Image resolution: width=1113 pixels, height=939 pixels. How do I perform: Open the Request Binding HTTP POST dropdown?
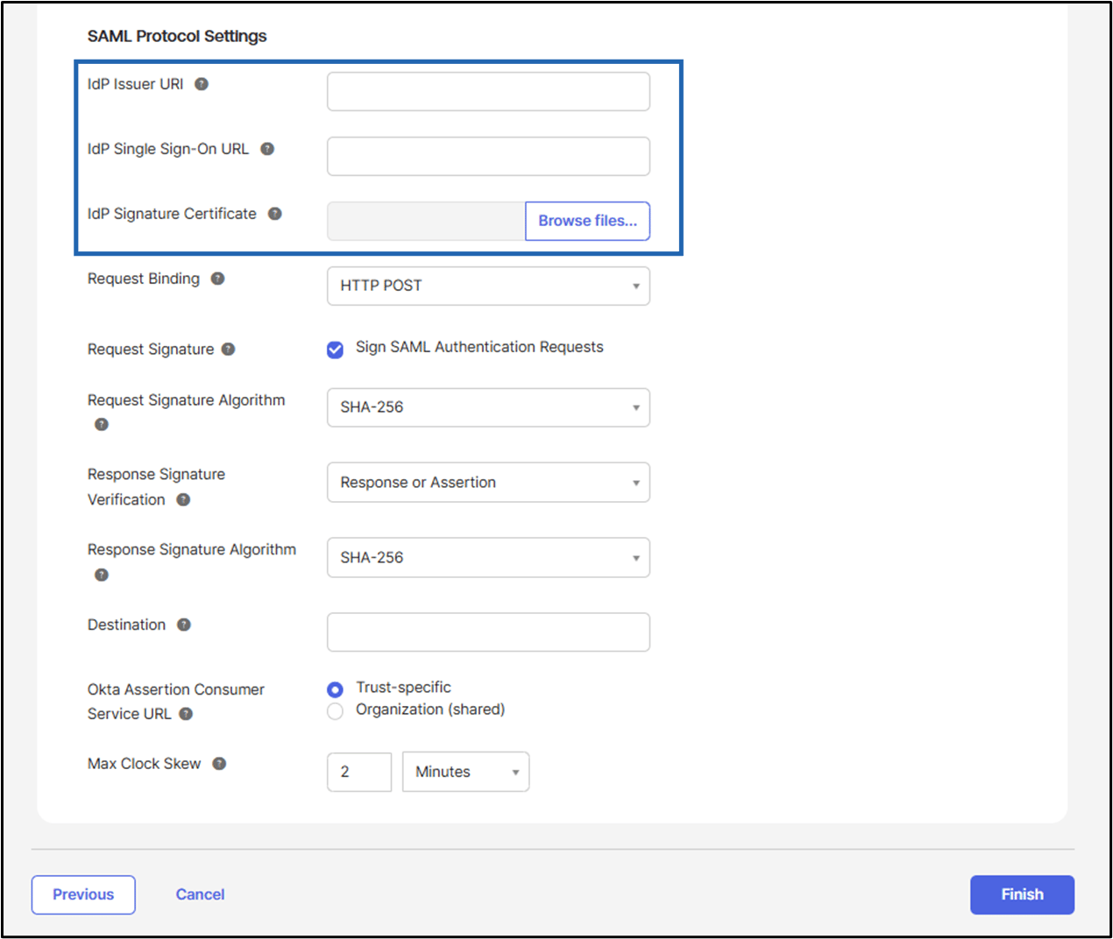pyautogui.click(x=488, y=286)
